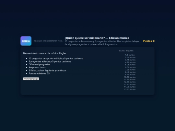
Task: Click the 'Bienvenido al concurso de música' line
Action: coord(45,53)
